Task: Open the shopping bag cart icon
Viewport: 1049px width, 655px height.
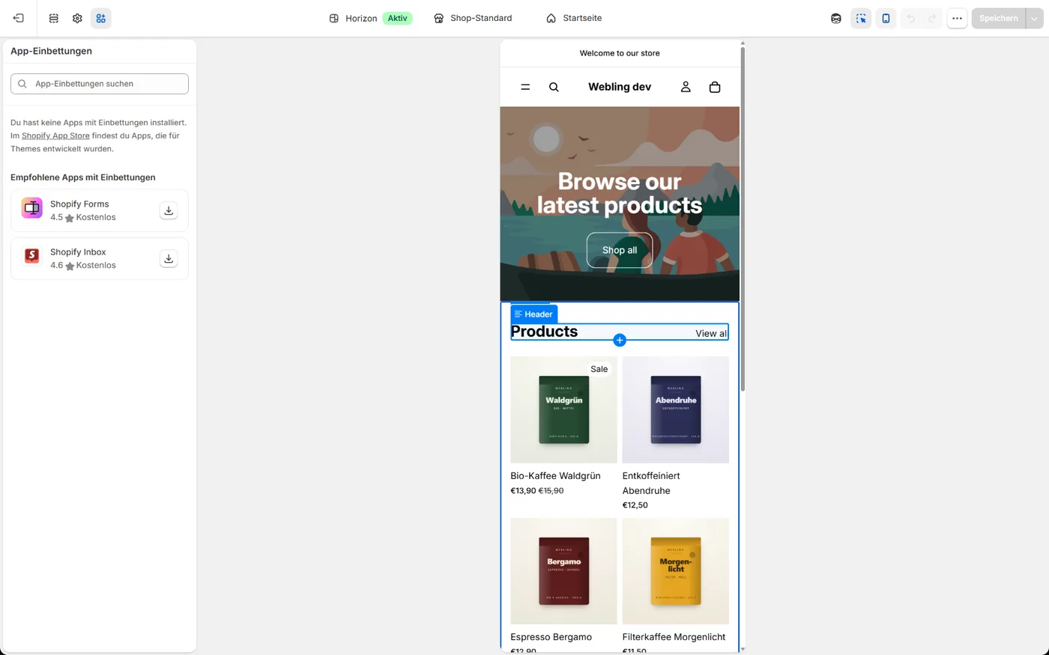Action: (715, 87)
